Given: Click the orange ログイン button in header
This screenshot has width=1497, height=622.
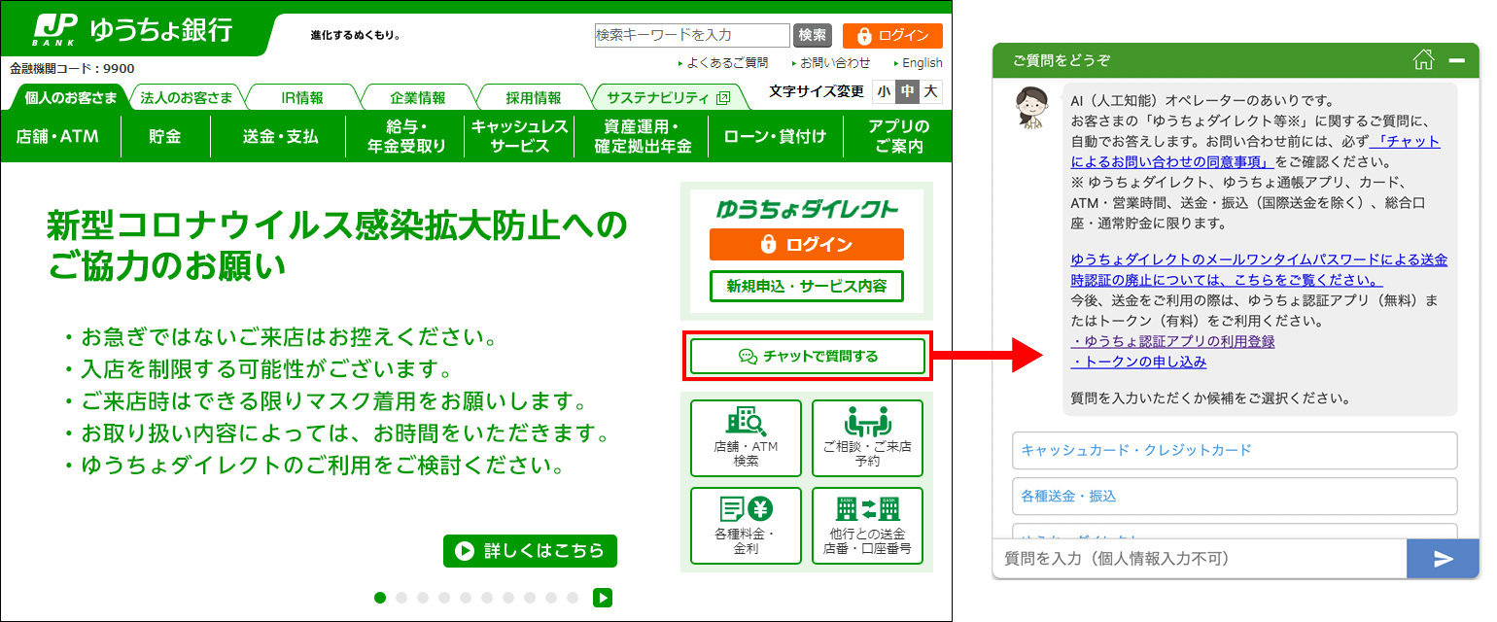Looking at the screenshot, I should point(892,36).
